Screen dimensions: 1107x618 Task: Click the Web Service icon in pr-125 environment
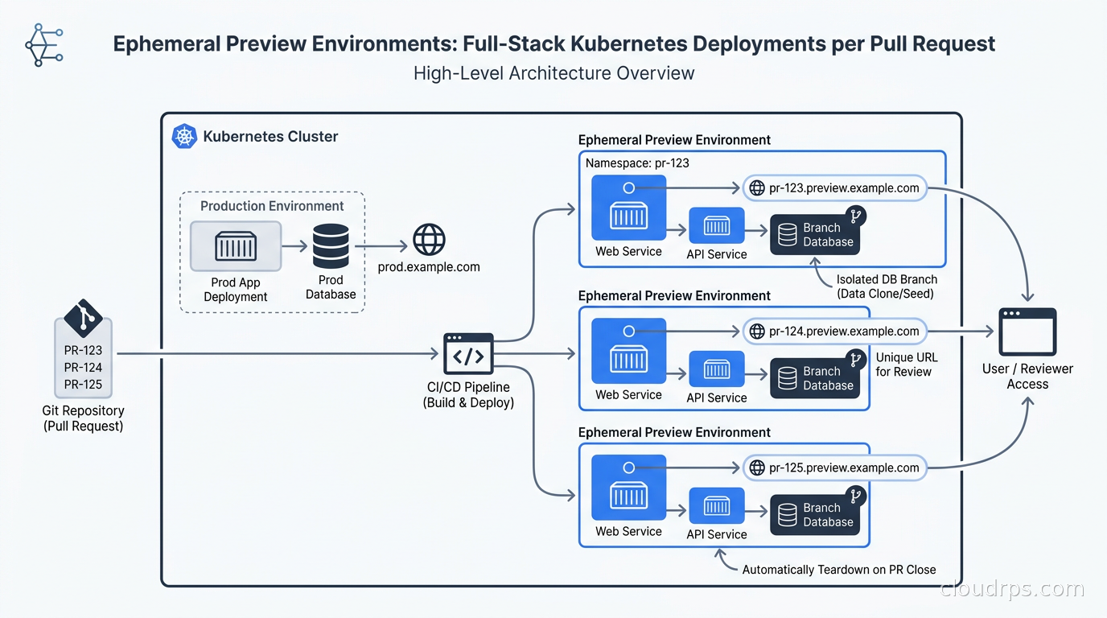[628, 488]
